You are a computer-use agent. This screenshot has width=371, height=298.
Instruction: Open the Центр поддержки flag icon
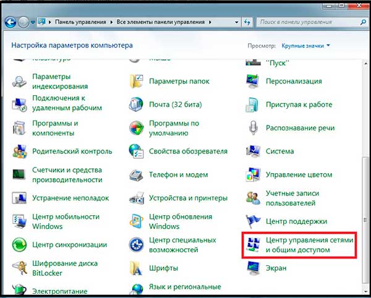coord(253,221)
